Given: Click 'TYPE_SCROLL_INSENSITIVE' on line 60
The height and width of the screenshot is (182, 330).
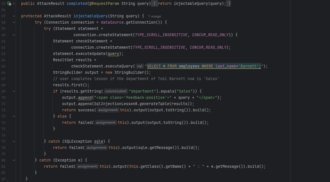Looking at the screenshot, I should 161,35.
